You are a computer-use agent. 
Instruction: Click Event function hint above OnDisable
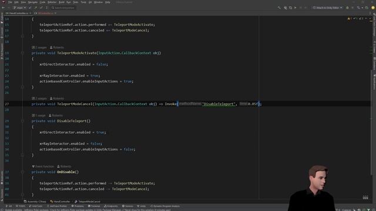(43, 166)
